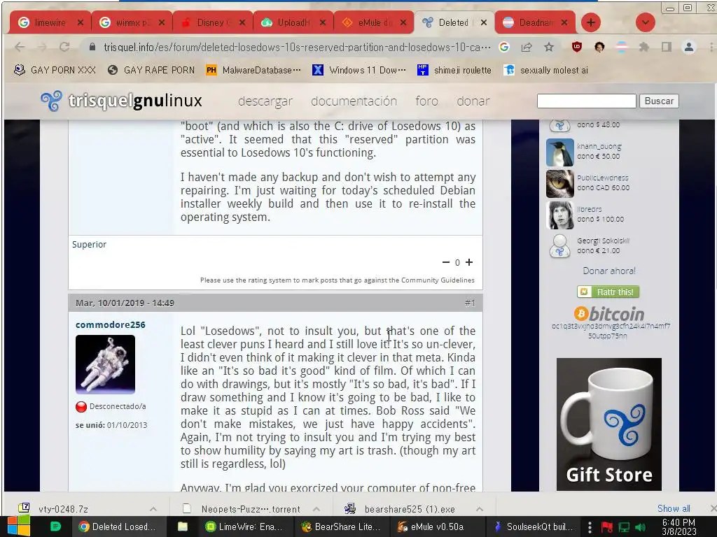Open the Chrome profile avatar
Viewport: 717px width, 537px height.
click(689, 47)
